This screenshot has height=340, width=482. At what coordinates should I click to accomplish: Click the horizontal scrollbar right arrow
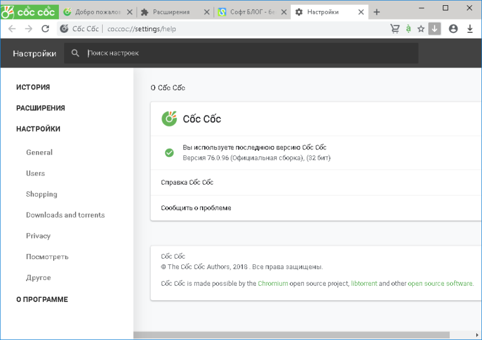pos(477,335)
